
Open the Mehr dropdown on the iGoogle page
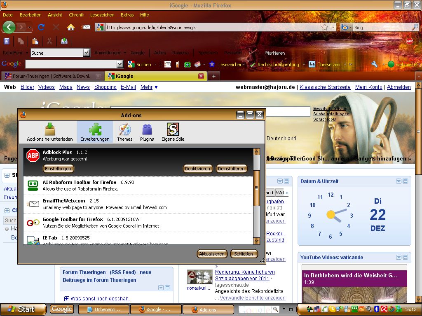[x=149, y=87]
